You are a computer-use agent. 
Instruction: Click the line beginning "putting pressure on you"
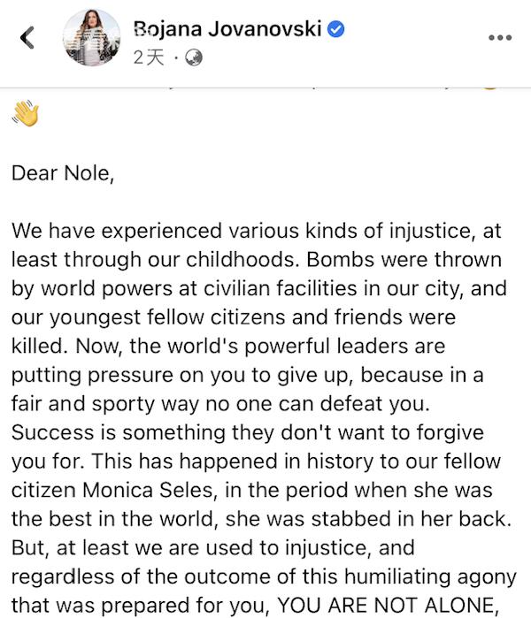click(x=247, y=375)
